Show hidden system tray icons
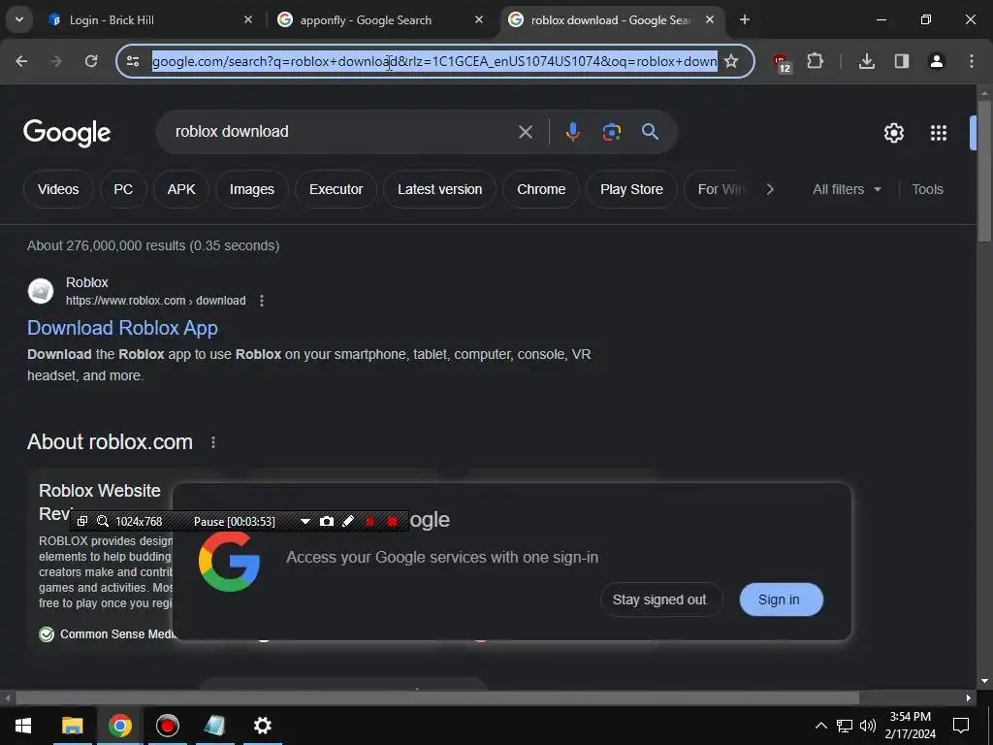The height and width of the screenshot is (745, 993). click(x=820, y=726)
